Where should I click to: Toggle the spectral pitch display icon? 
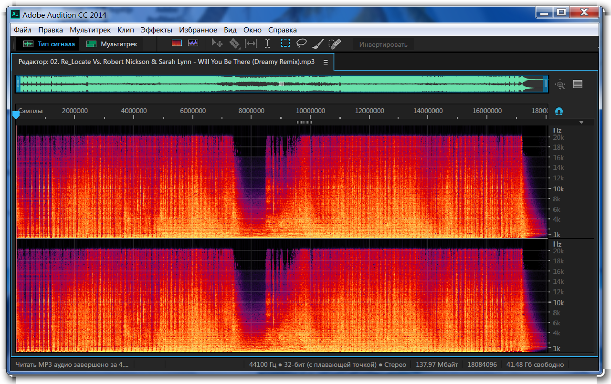click(x=193, y=43)
